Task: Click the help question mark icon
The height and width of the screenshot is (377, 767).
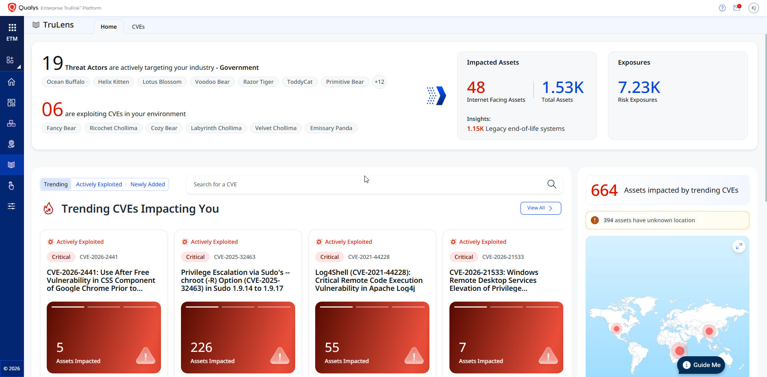Action: [x=722, y=8]
